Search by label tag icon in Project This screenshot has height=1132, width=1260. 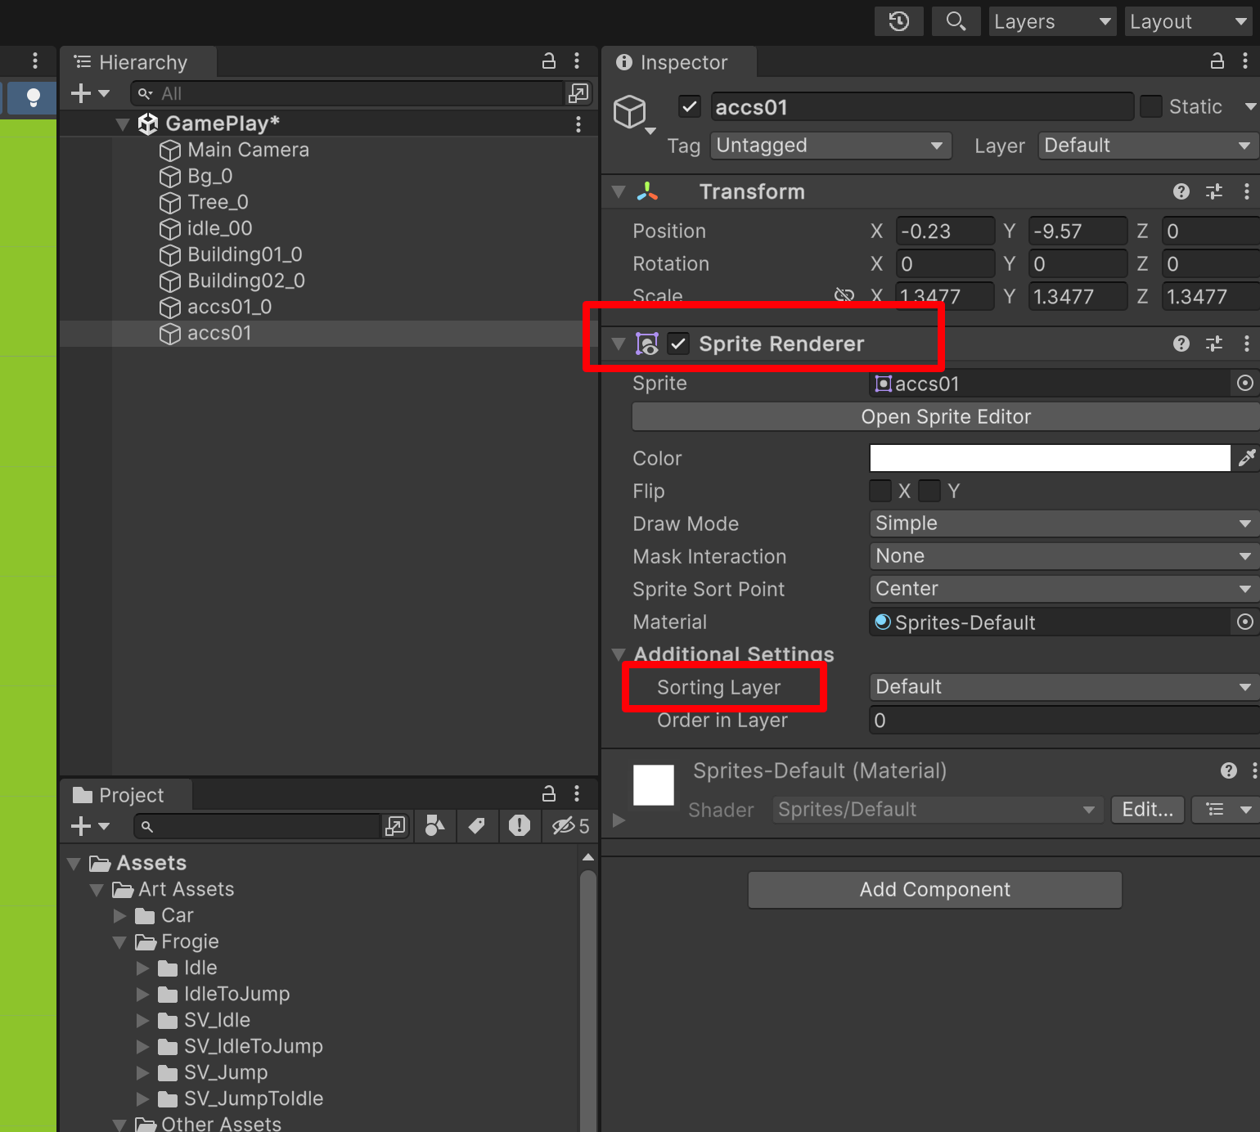(477, 826)
